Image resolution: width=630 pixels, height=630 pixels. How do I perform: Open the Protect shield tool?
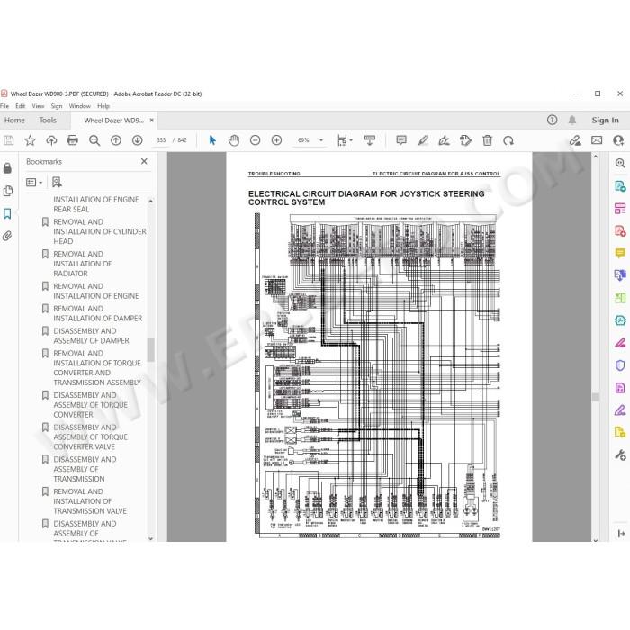[620, 365]
